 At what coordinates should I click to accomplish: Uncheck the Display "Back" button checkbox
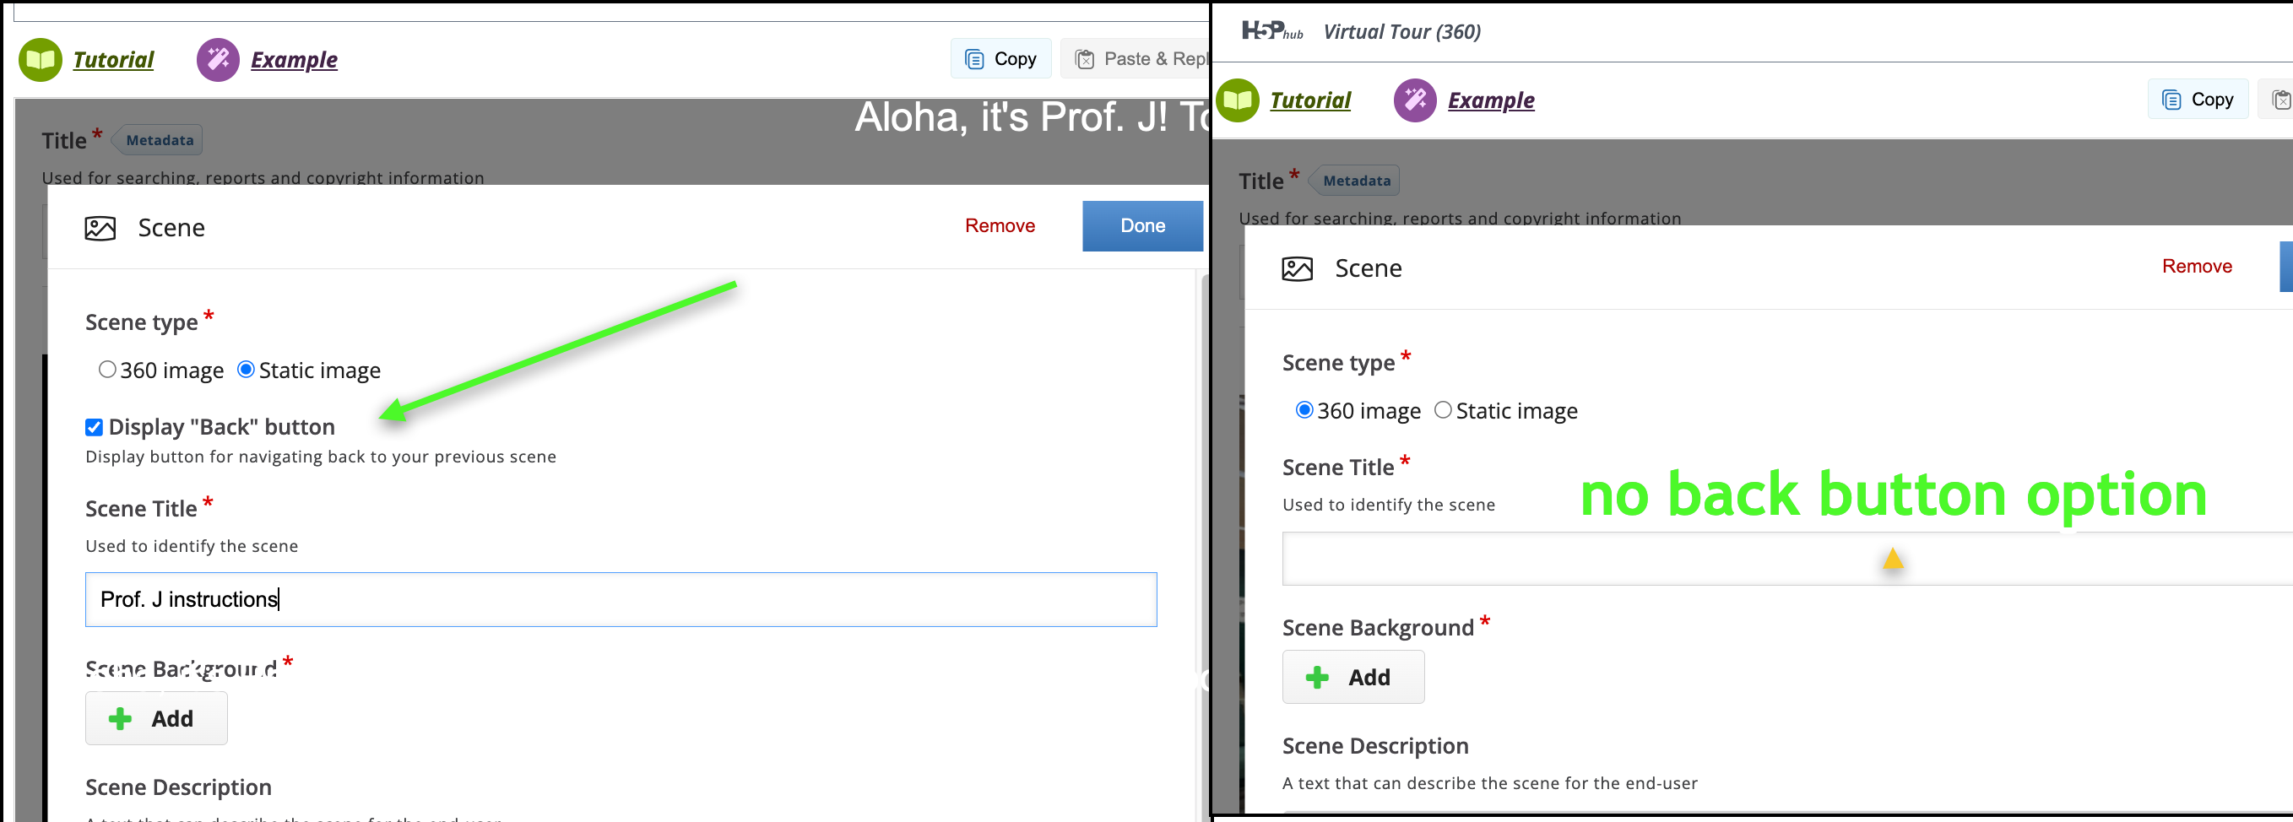click(x=95, y=428)
